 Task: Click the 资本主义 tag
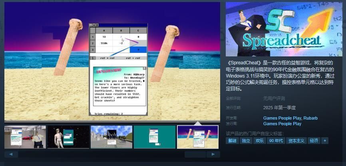[296, 140]
